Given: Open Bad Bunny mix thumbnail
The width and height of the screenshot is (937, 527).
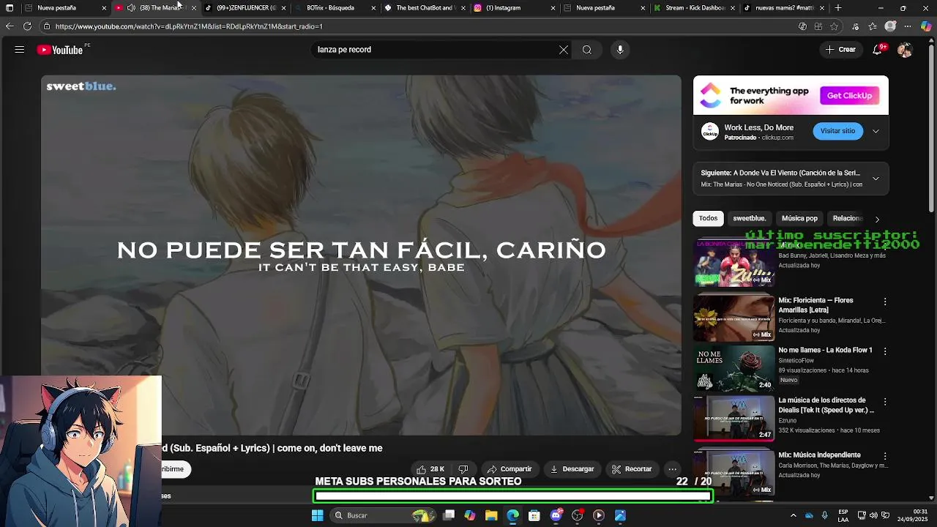Looking at the screenshot, I should [734, 263].
